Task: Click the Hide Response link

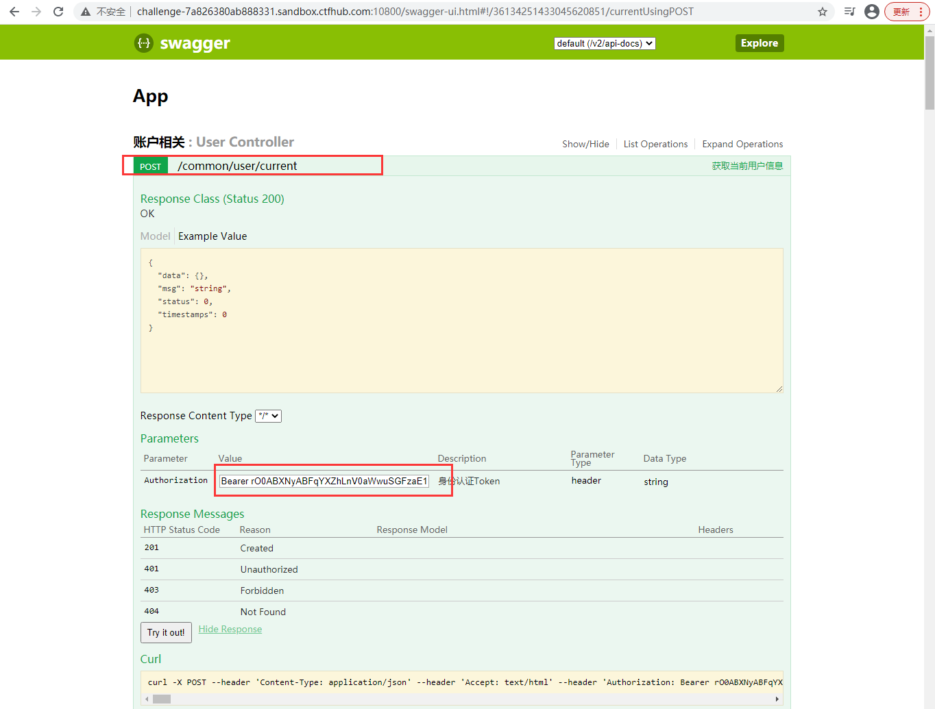Action: click(230, 629)
